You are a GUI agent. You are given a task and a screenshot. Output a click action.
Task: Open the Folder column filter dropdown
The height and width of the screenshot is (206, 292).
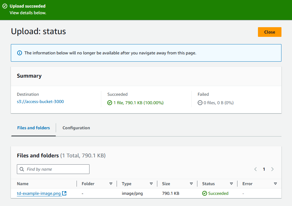click(x=111, y=183)
